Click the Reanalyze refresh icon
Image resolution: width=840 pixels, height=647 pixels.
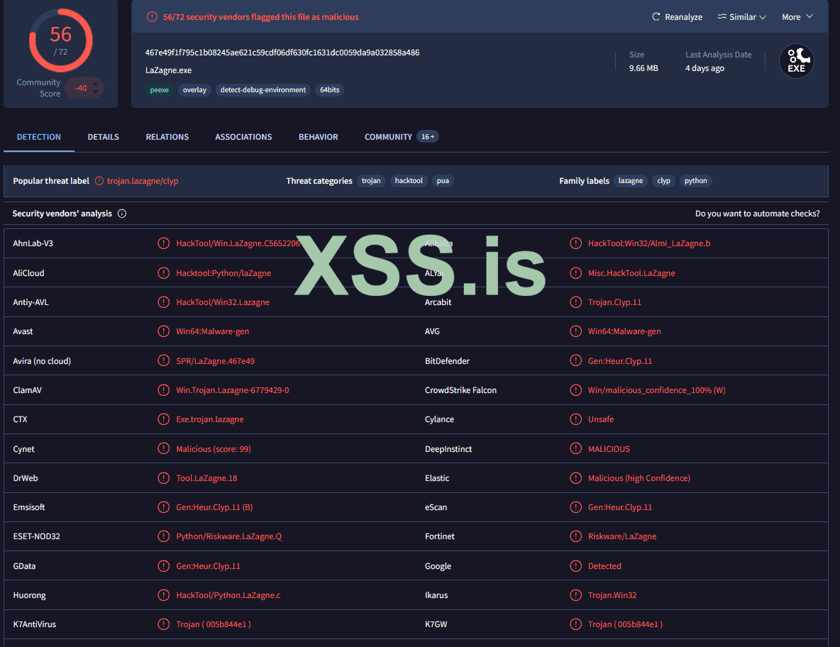656,17
